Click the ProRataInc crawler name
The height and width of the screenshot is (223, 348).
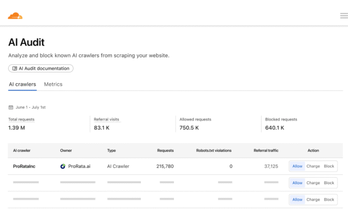pyautogui.click(x=24, y=166)
